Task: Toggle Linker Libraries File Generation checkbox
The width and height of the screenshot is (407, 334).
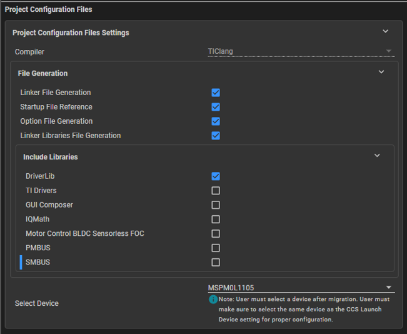Action: [x=216, y=136]
